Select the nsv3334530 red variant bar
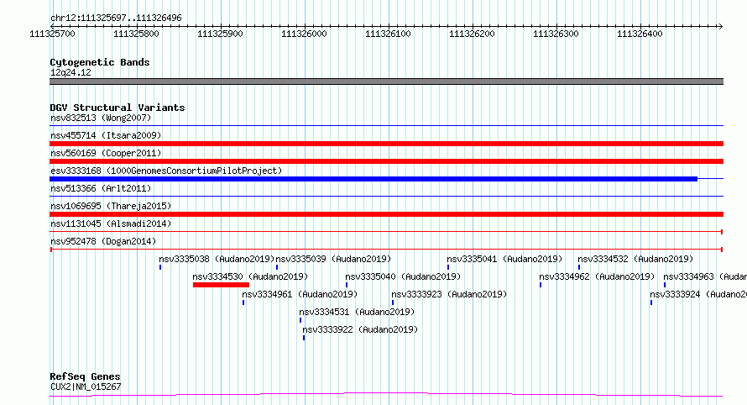Screen dimensions: 747x405 221,285
